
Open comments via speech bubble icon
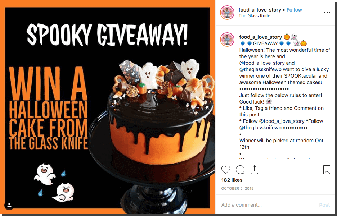240,170
